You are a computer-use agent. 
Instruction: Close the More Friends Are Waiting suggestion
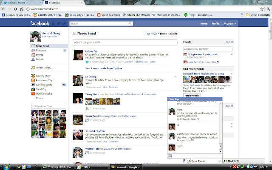232,74
